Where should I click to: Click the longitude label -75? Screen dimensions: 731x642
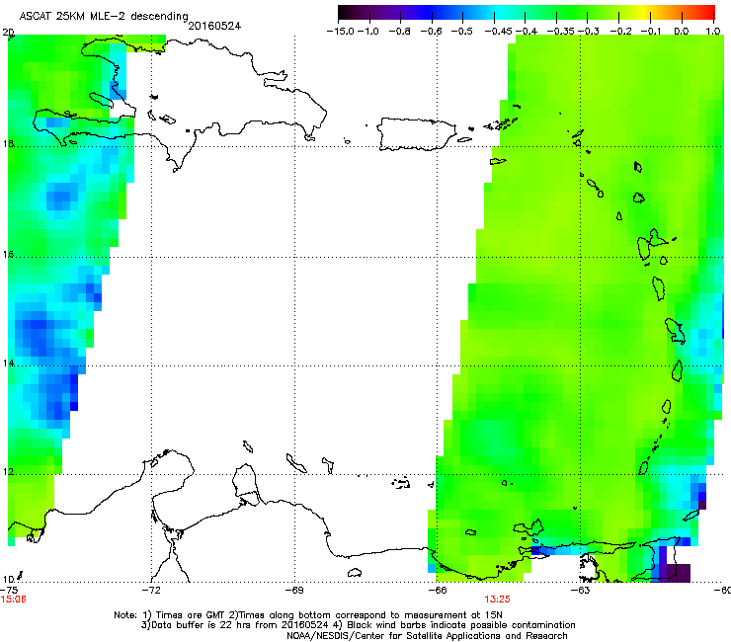[8, 590]
